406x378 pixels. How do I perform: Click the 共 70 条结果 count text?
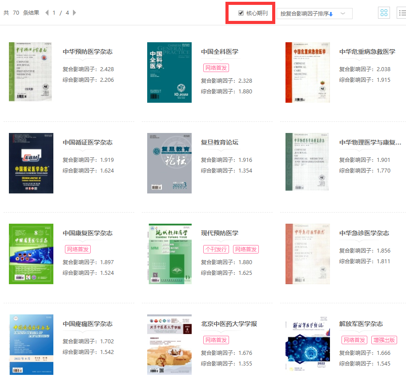tap(21, 13)
